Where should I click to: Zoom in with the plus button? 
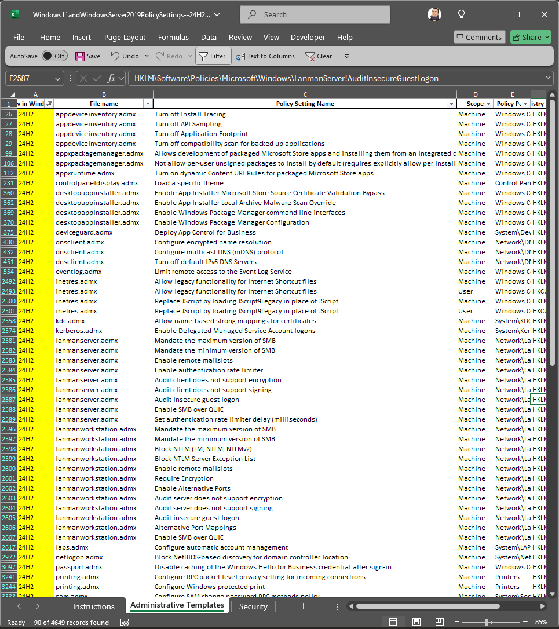(525, 622)
